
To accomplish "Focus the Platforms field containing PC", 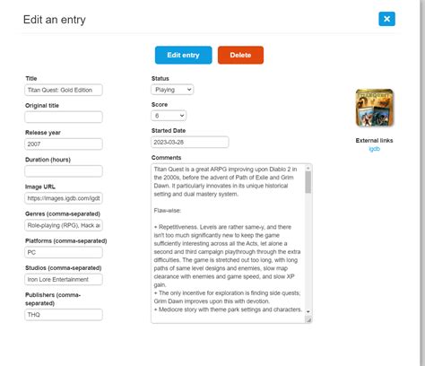I will pos(64,252).
